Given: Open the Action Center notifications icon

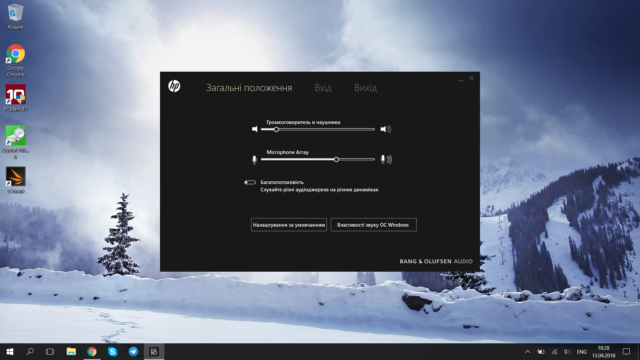Looking at the screenshot, I should [x=626, y=352].
